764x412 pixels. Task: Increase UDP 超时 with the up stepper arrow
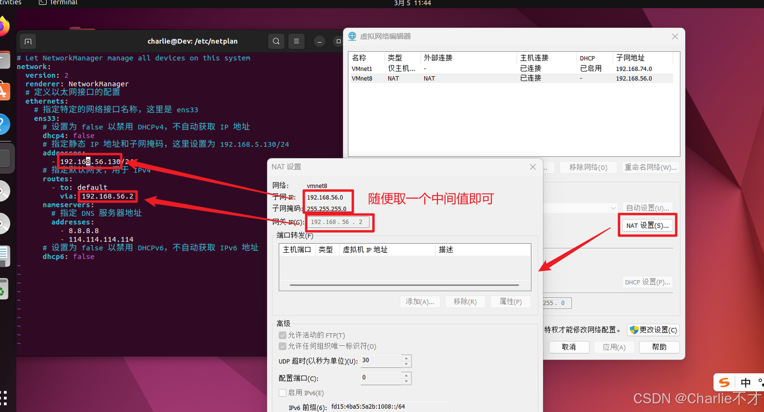pyautogui.click(x=406, y=358)
